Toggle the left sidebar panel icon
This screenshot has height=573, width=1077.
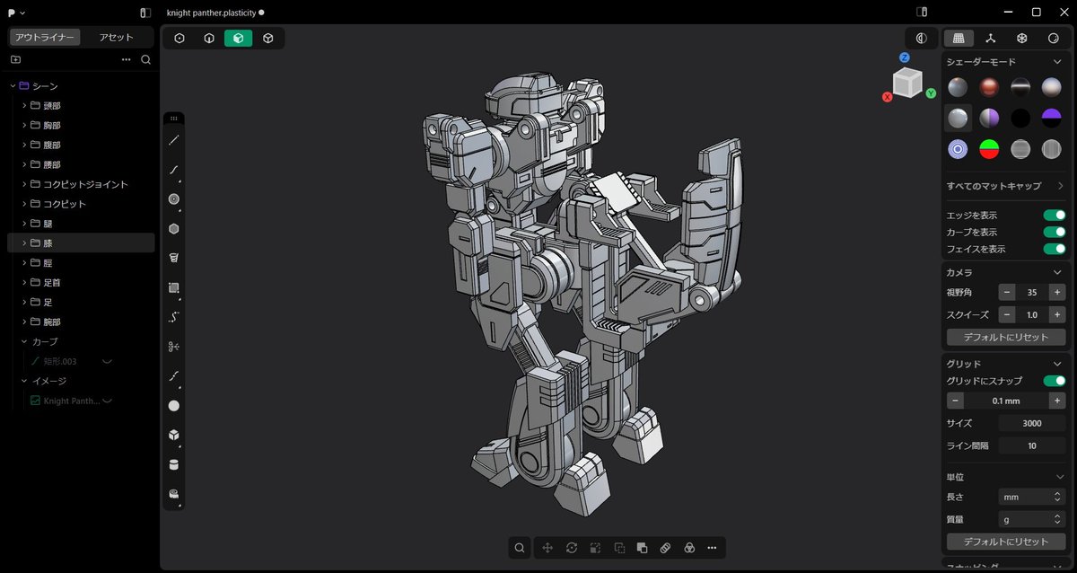(145, 13)
